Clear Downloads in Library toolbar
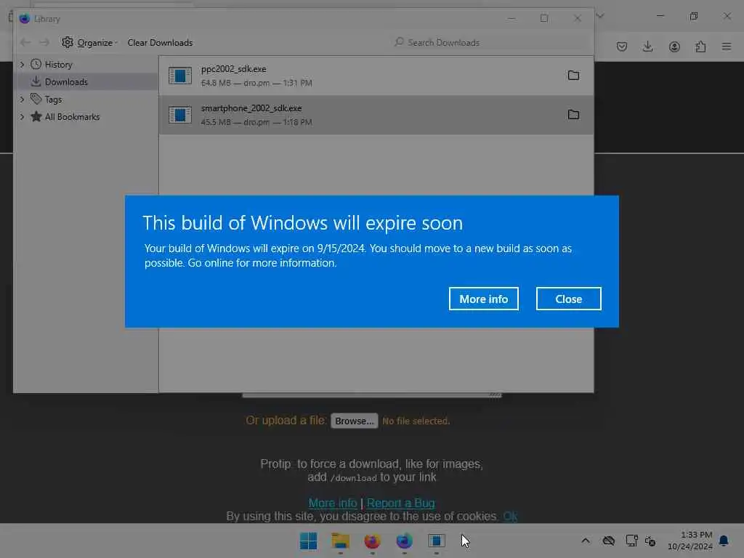The height and width of the screenshot is (558, 744). pos(160,43)
